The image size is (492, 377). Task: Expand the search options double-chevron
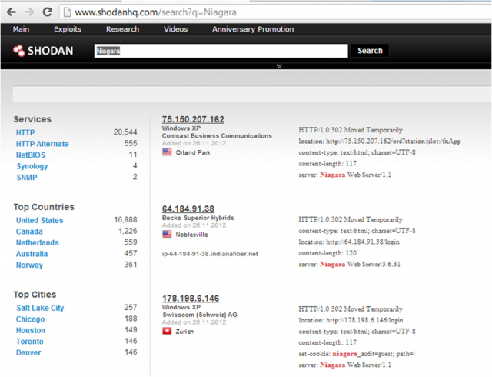[279, 65]
